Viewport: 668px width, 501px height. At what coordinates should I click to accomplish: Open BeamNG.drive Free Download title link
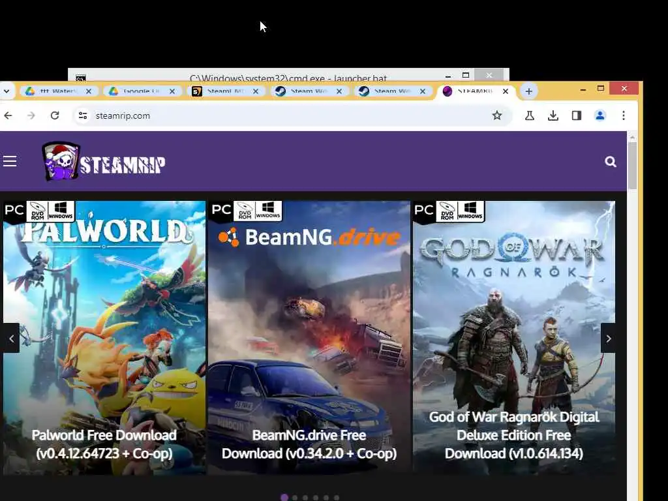tap(309, 444)
